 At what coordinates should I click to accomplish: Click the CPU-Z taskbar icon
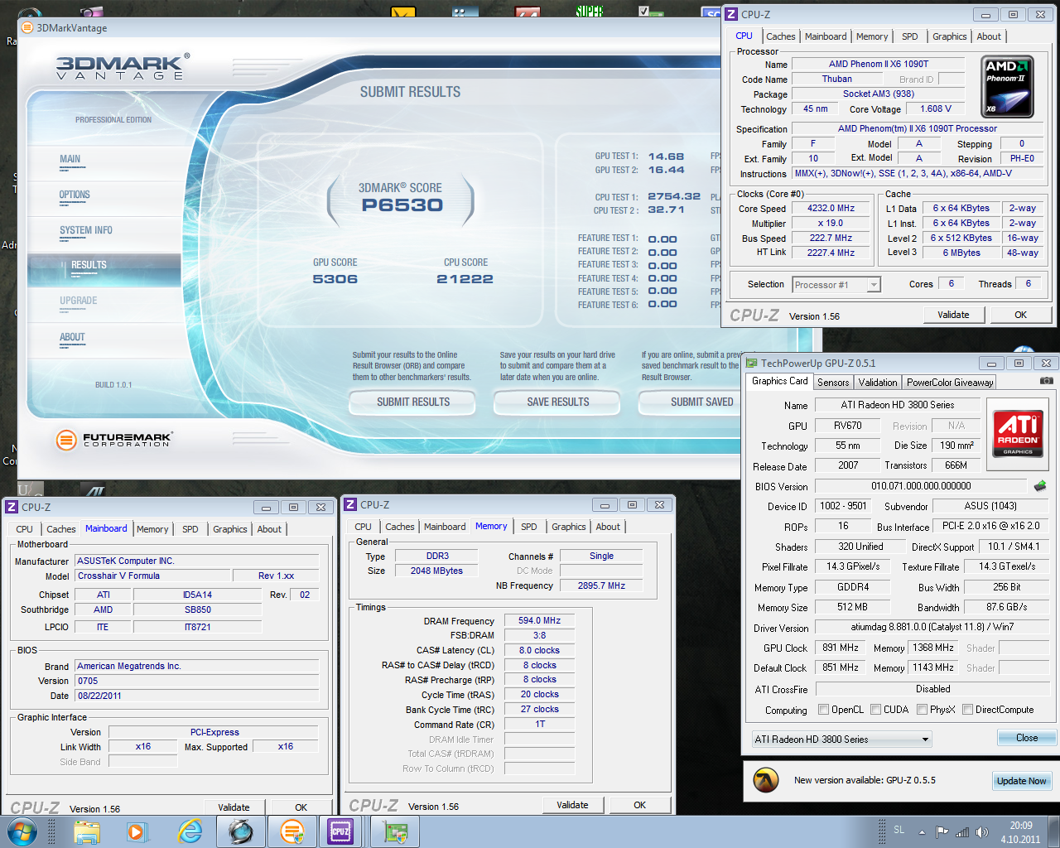pos(340,831)
